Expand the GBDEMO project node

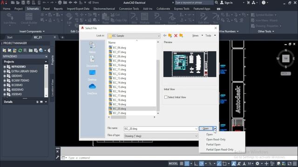(x=5, y=76)
